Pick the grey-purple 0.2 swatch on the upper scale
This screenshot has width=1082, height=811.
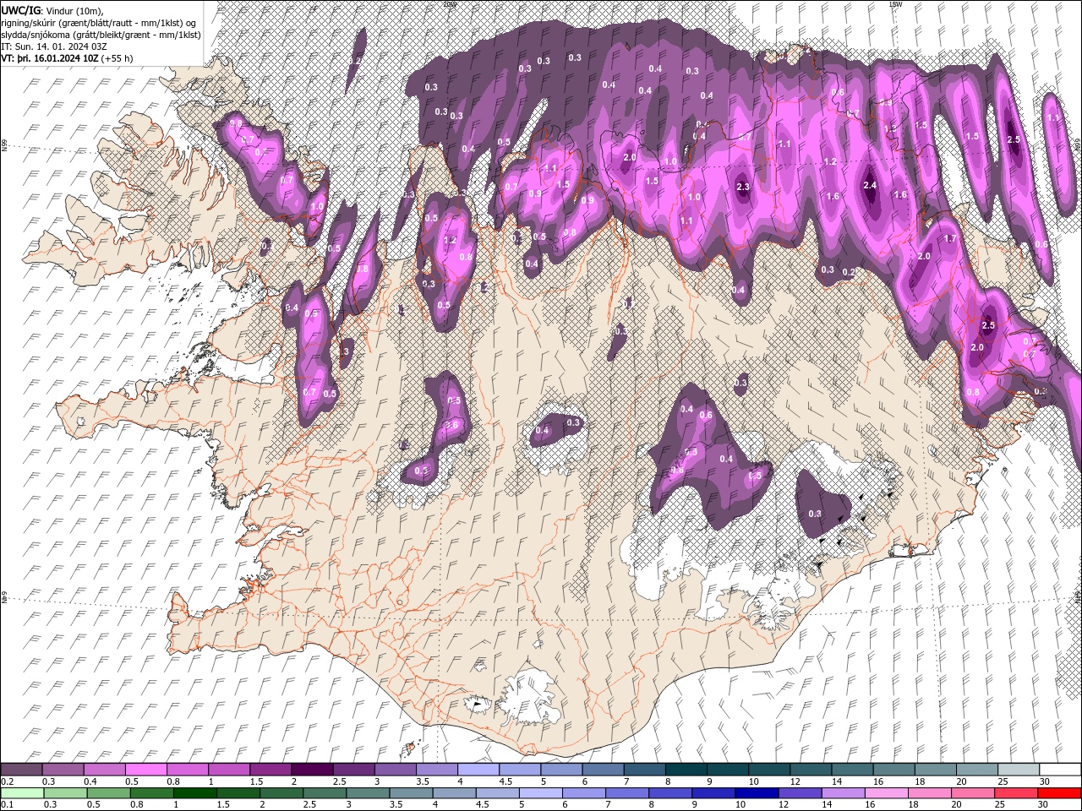click(x=21, y=770)
